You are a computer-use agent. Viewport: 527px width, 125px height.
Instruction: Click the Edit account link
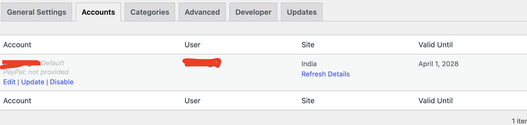point(9,82)
